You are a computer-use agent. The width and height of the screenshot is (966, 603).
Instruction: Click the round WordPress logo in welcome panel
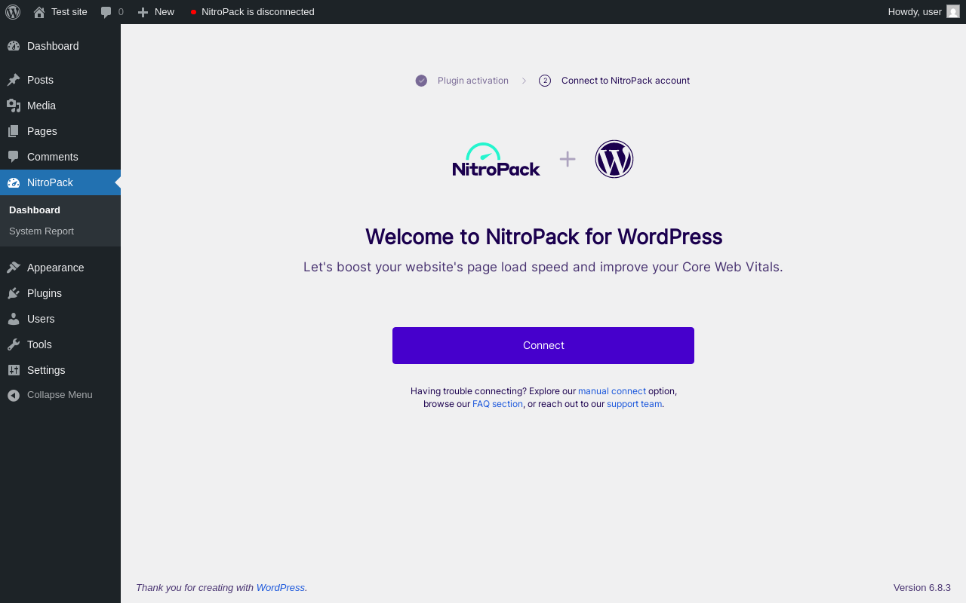click(614, 159)
